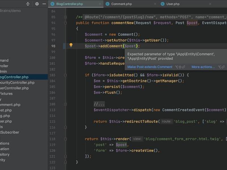Click fold end marker at line 116
Screen dimensions: 227x170
[66, 127]
